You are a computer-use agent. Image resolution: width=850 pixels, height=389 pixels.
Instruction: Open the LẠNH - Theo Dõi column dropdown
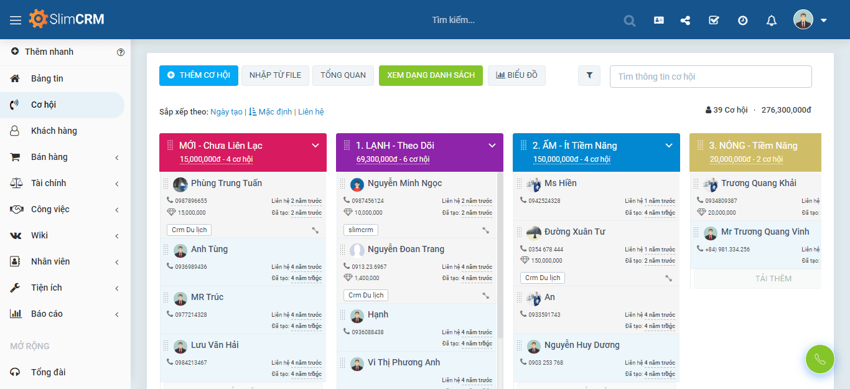pos(492,145)
